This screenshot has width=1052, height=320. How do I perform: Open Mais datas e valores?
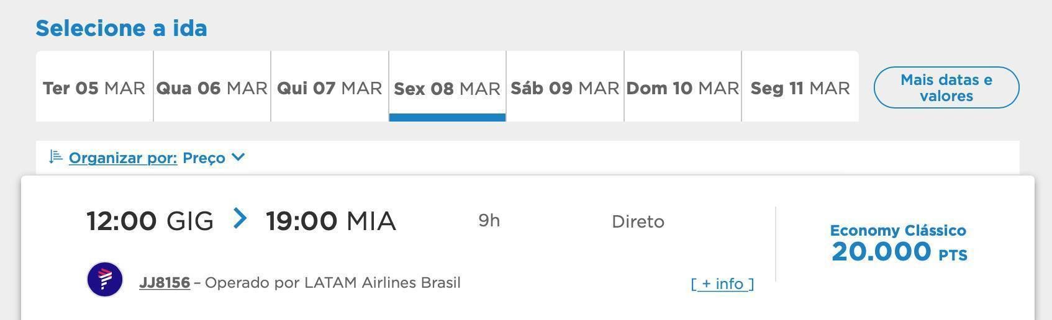tap(946, 87)
